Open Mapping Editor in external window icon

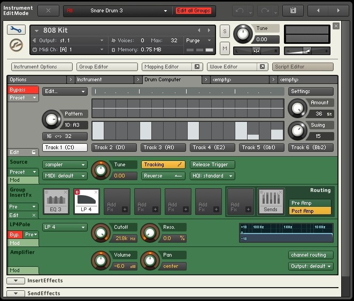point(197,67)
